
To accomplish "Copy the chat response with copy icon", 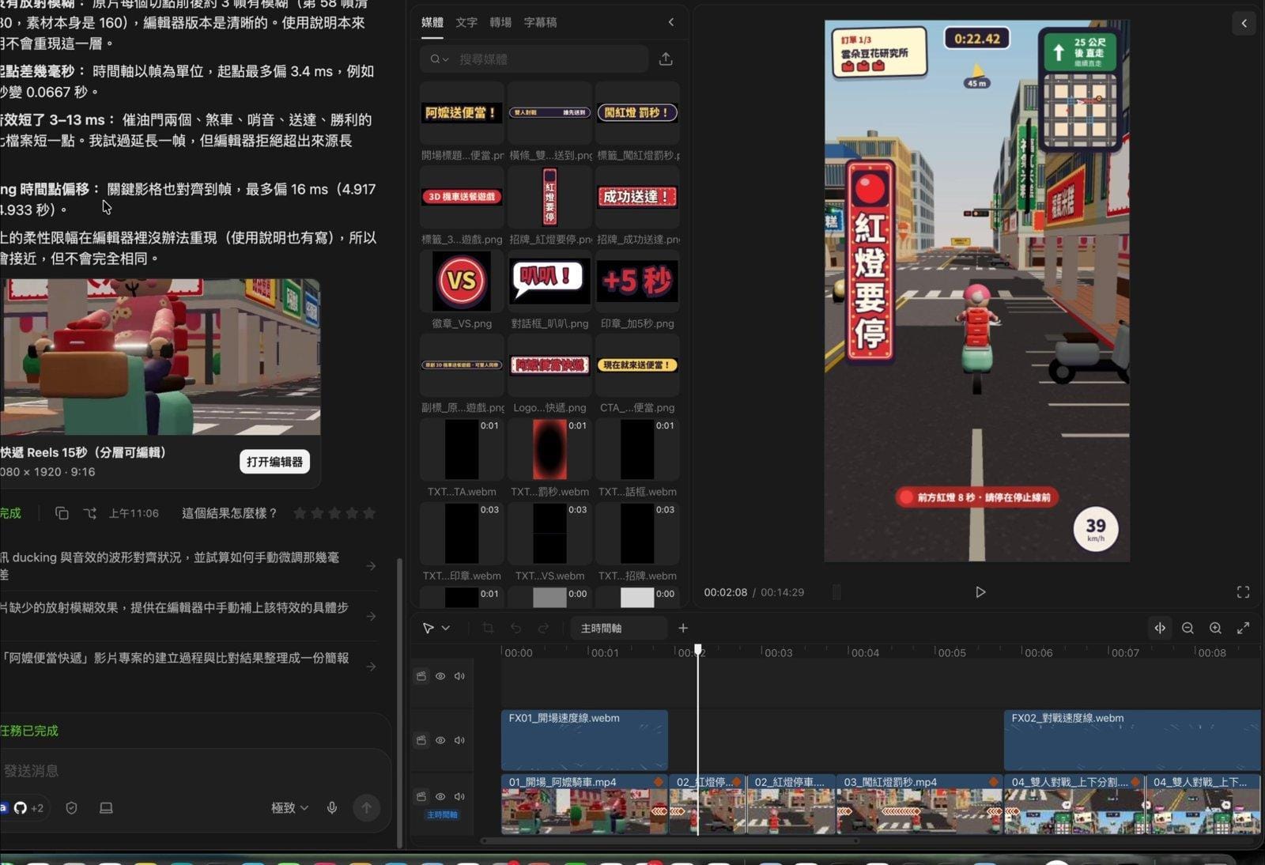I will coord(62,513).
